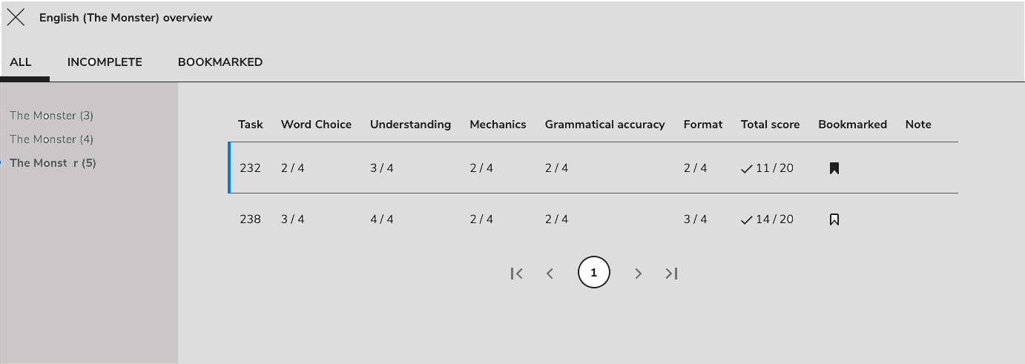Click the completed checkmark for 14 / 20
The image size is (1025, 364).
pyautogui.click(x=747, y=220)
